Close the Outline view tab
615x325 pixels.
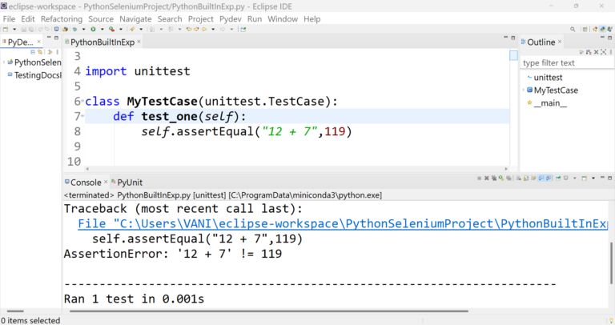click(x=560, y=42)
